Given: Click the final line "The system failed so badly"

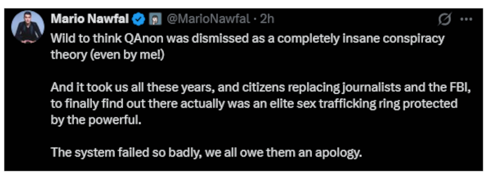Looking at the screenshot, I should [x=206, y=153].
